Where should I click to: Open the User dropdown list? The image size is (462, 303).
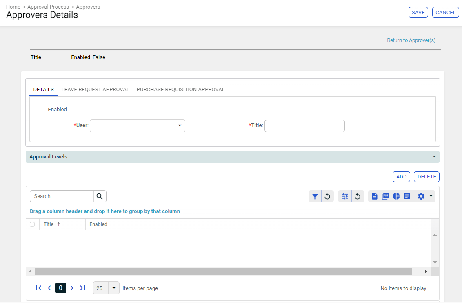click(x=180, y=126)
